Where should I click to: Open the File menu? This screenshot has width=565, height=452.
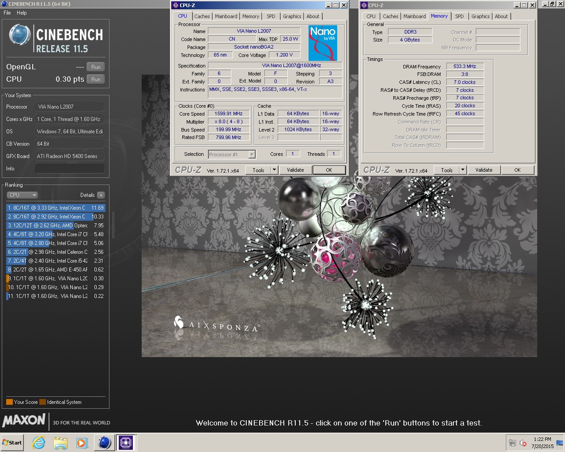coord(7,13)
